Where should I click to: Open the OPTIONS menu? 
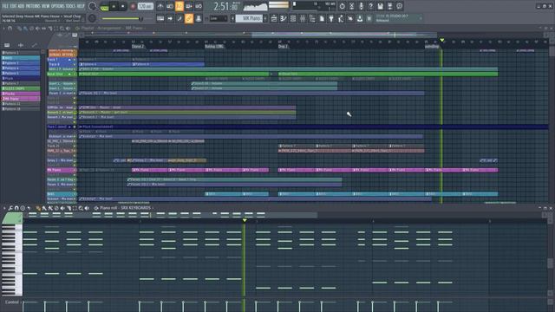click(x=58, y=6)
